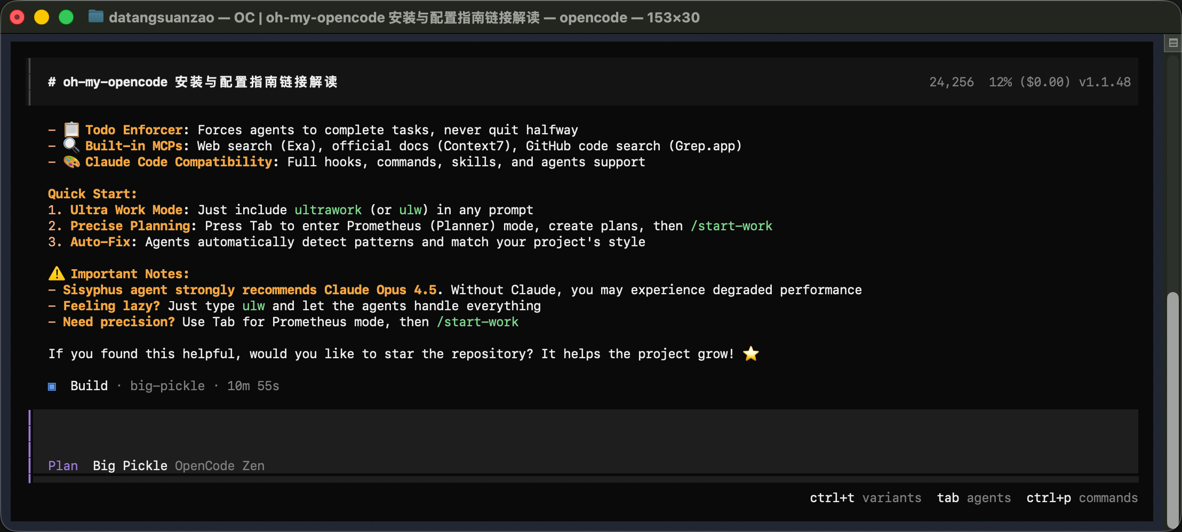Viewport: 1182px width, 532px height.
Task: Click the Grep.app text in MCPs line
Action: 705,146
